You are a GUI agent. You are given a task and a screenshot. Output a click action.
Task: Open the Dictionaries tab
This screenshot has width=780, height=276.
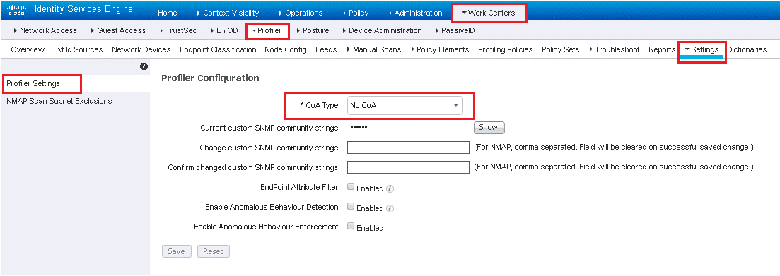(x=747, y=49)
